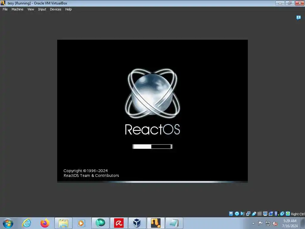Click the Right Ctrl host key label
This screenshot has width=305, height=229.
pyautogui.click(x=298, y=214)
